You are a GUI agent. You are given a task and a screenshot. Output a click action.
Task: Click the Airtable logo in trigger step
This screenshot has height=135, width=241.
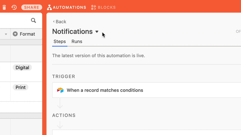pos(60,90)
